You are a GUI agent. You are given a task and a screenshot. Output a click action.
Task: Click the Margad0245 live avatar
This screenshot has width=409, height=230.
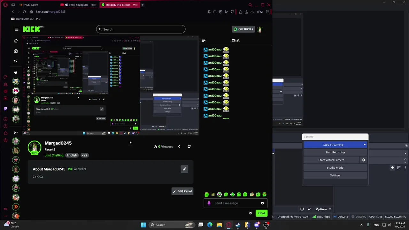tap(35, 148)
